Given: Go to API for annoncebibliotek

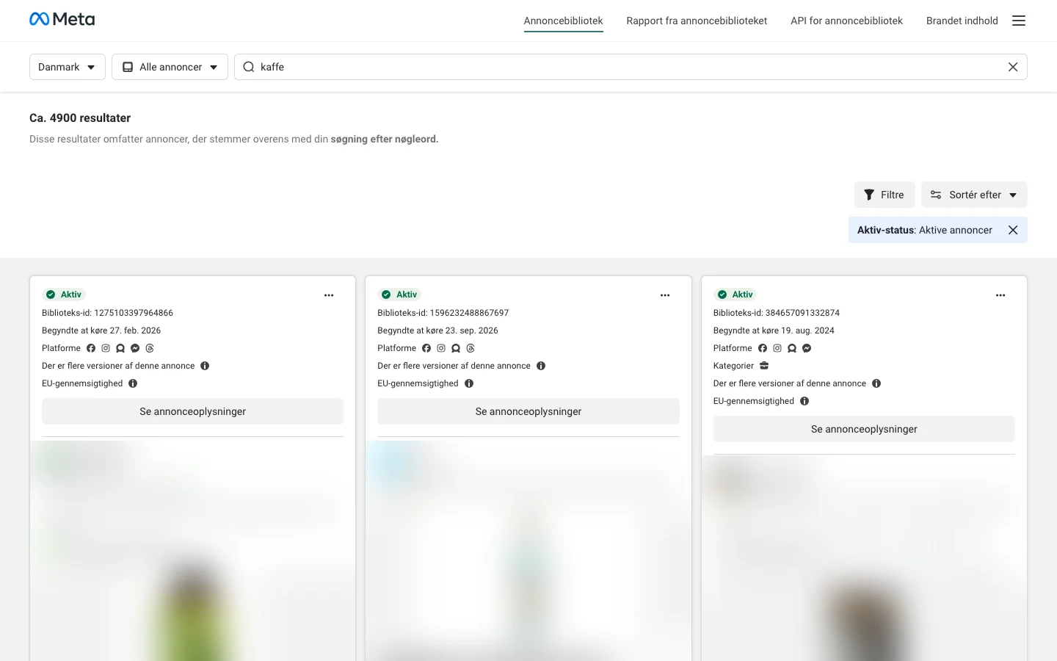Looking at the screenshot, I should tap(846, 21).
